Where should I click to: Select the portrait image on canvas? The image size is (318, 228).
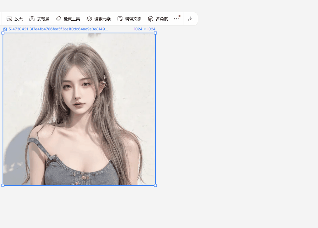(x=79, y=109)
